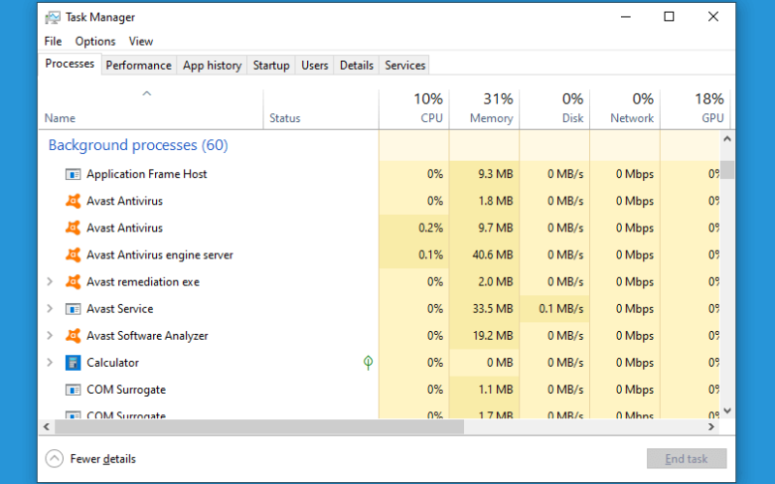This screenshot has height=484, width=775.
Task: Switch to the Details tab
Action: (356, 65)
